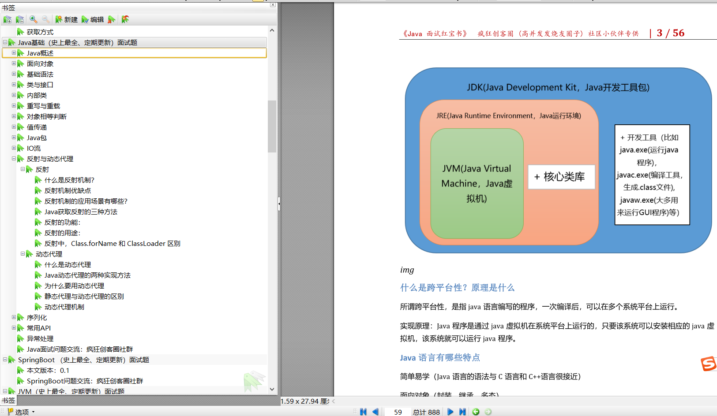
Task: Click the 什么是跨平台性?原理是什么 heading
Action: (x=457, y=288)
